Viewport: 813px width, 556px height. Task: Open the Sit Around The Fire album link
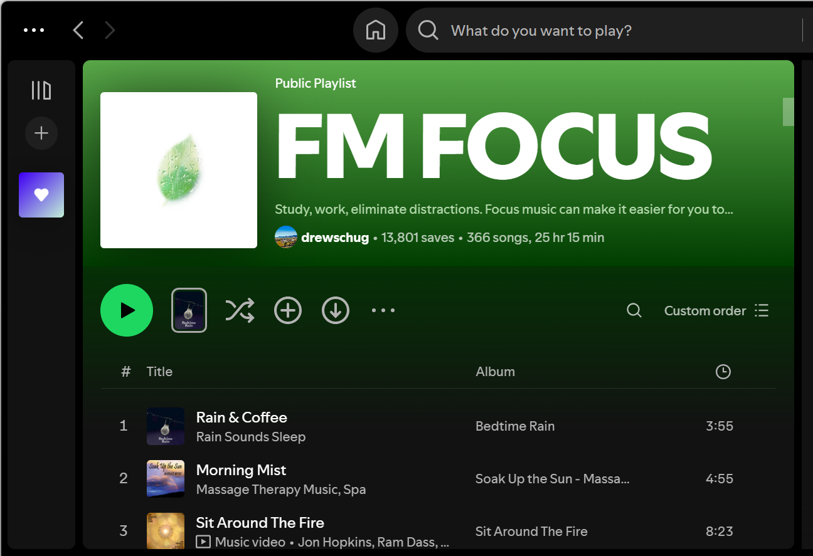(x=531, y=532)
